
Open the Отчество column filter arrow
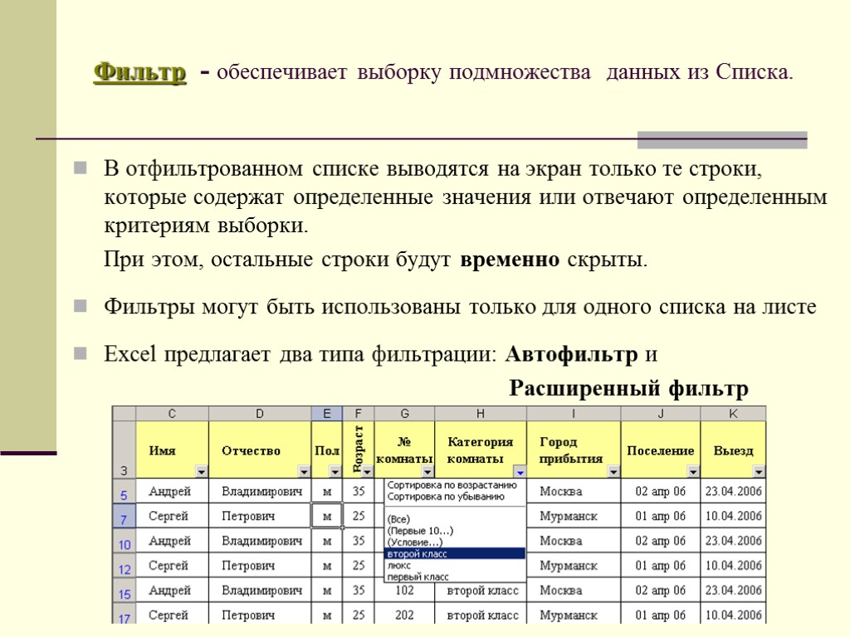click(304, 471)
